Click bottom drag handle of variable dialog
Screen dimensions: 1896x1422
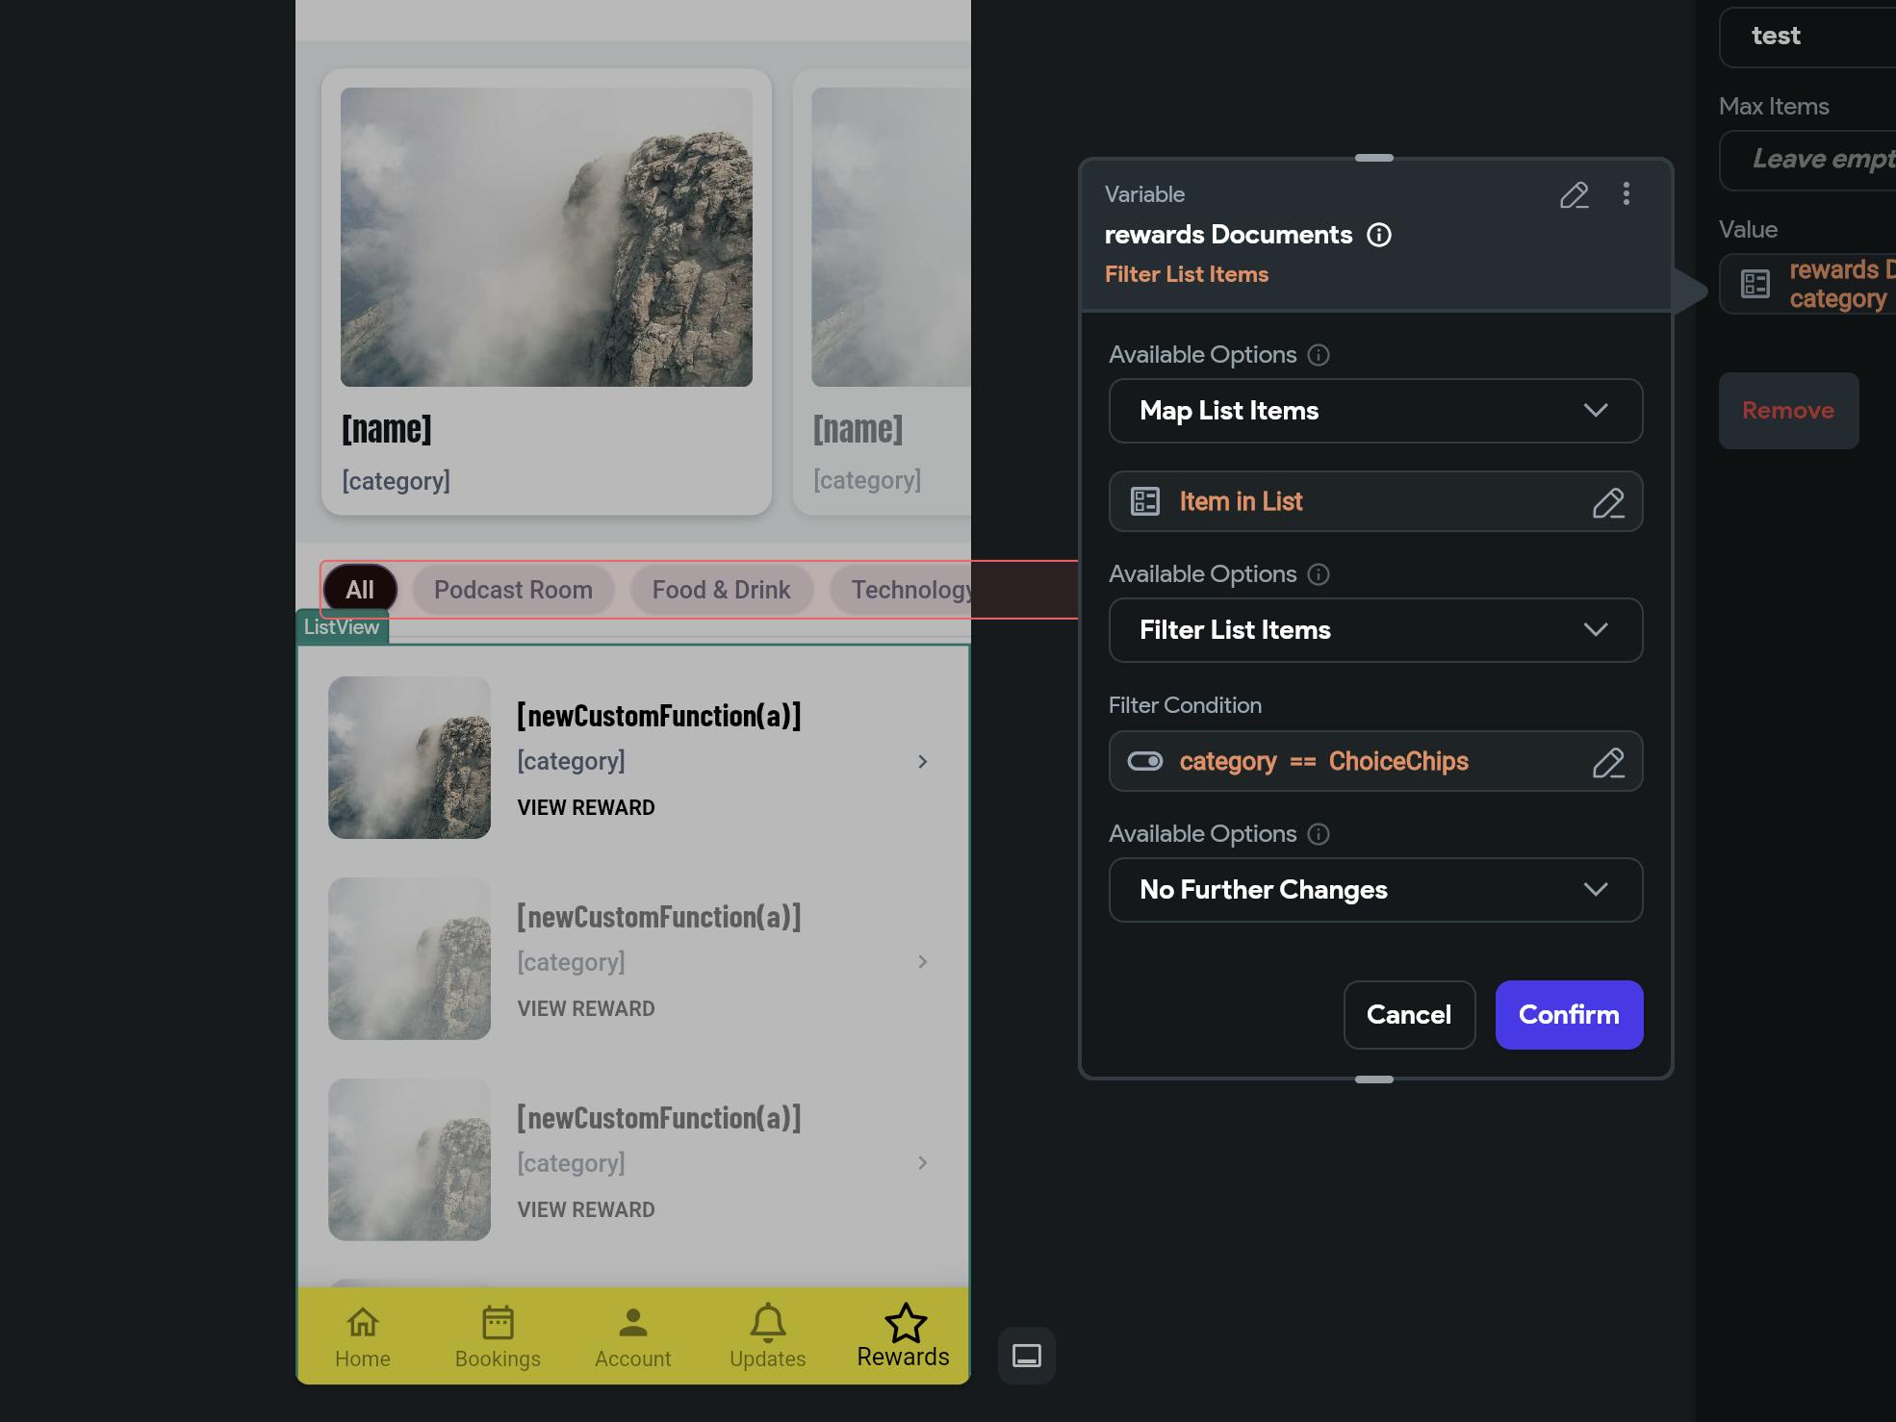pyautogui.click(x=1374, y=1079)
